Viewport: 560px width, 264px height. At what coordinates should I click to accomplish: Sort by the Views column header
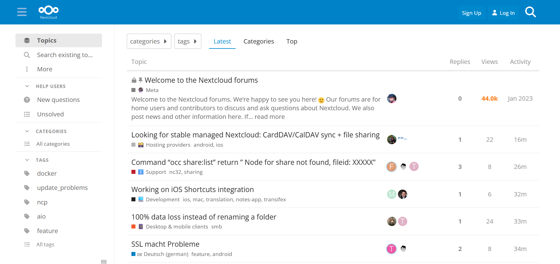(489, 62)
